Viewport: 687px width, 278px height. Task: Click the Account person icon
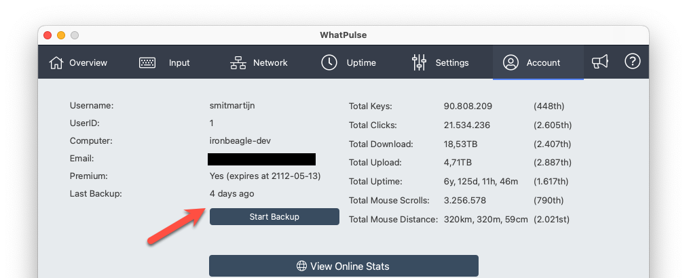510,62
